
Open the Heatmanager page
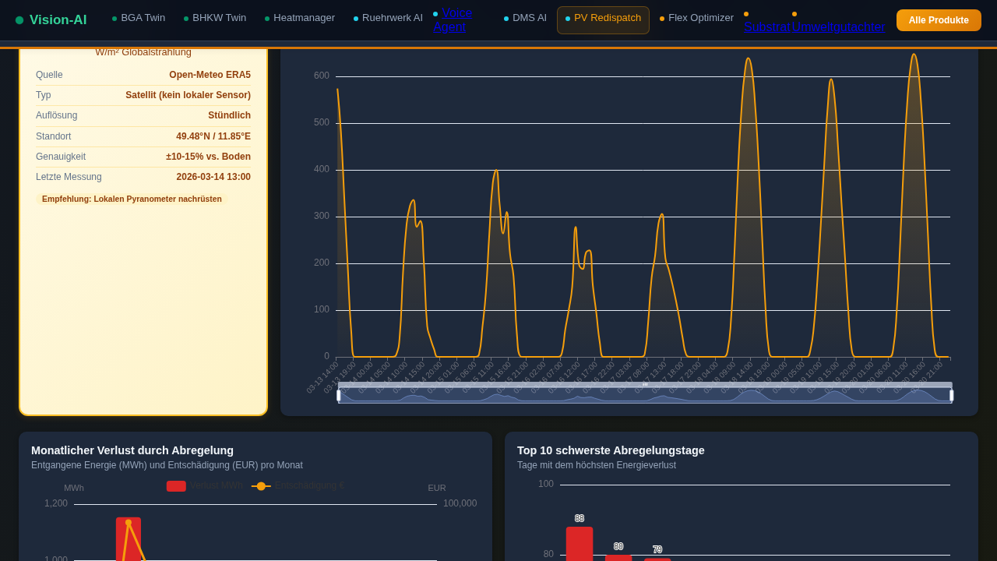click(x=304, y=18)
